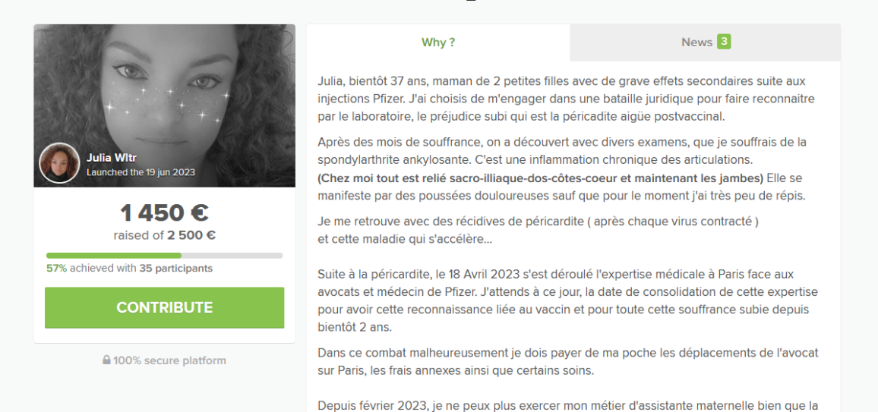Viewport: 878px width, 412px height.
Task: Hit the green CONTRIBUTE button
Action: click(165, 308)
